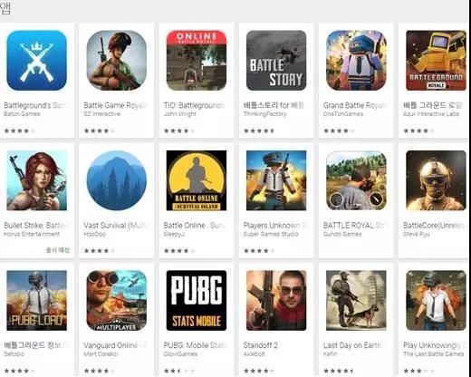
Task: Open BattleCore helmeted soldier icon
Action: pos(436,180)
